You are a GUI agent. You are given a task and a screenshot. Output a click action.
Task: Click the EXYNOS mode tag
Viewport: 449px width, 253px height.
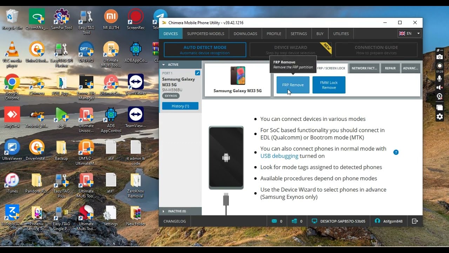pyautogui.click(x=171, y=96)
